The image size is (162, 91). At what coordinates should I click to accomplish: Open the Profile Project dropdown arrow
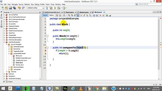pos(67,8)
